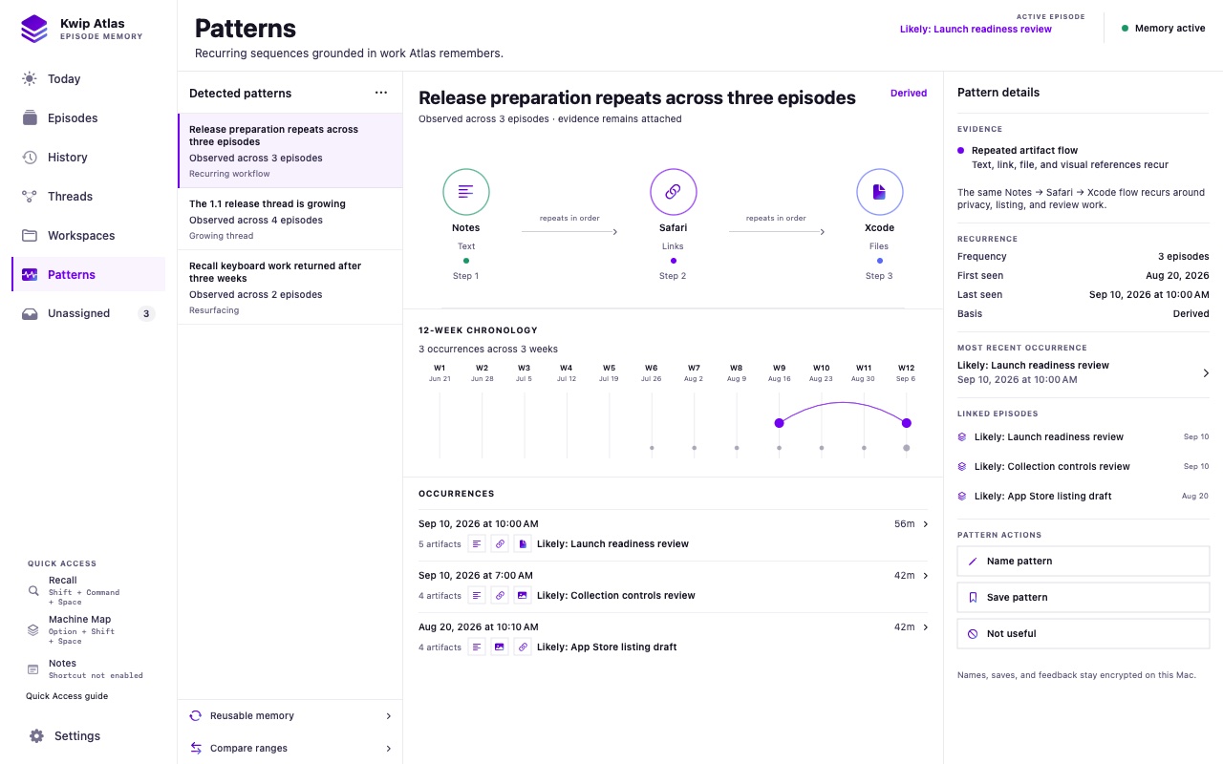Open the Detected patterns more options menu
Viewport: 1223px width, 764px height.
tap(381, 93)
